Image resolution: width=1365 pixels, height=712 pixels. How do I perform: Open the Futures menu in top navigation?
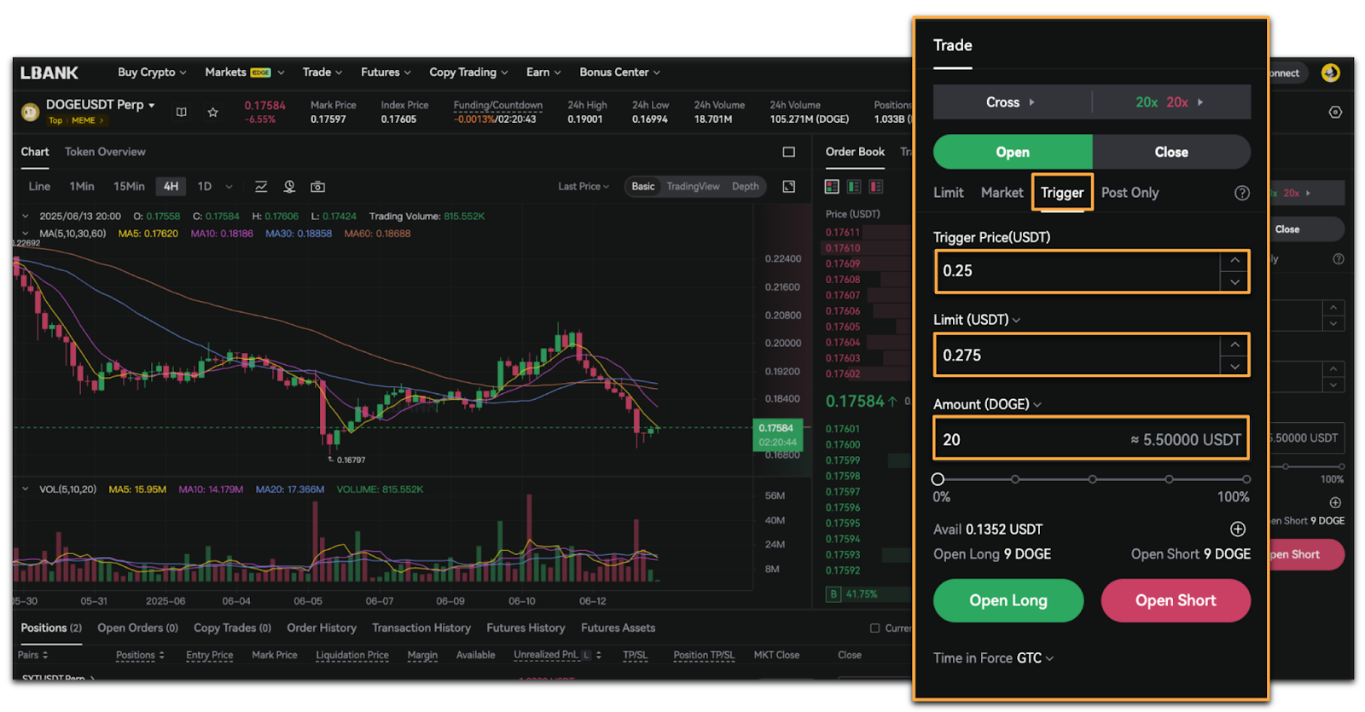[385, 72]
